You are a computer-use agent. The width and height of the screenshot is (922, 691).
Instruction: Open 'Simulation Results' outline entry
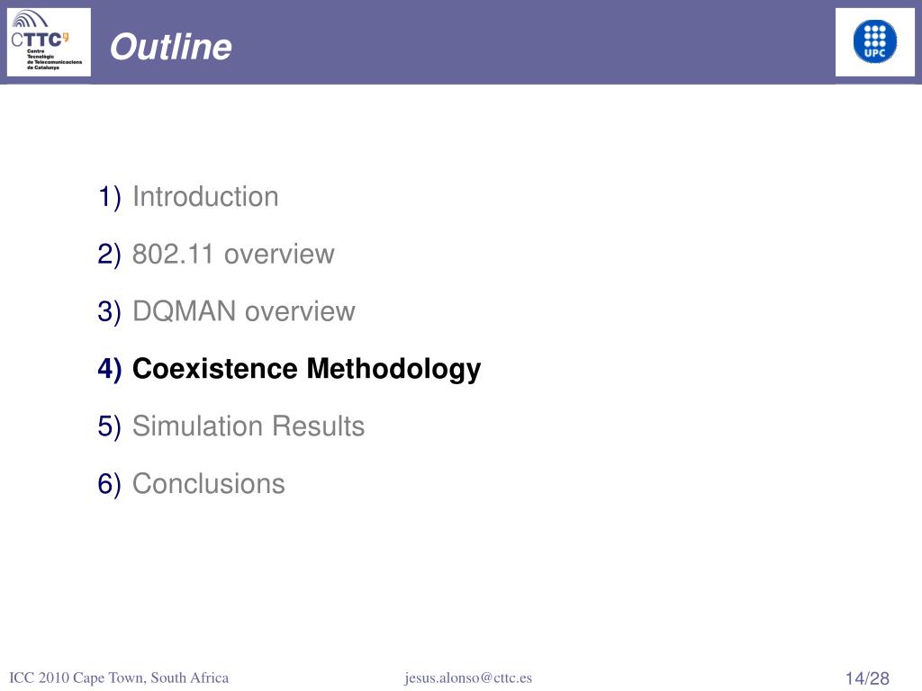pyautogui.click(x=249, y=426)
